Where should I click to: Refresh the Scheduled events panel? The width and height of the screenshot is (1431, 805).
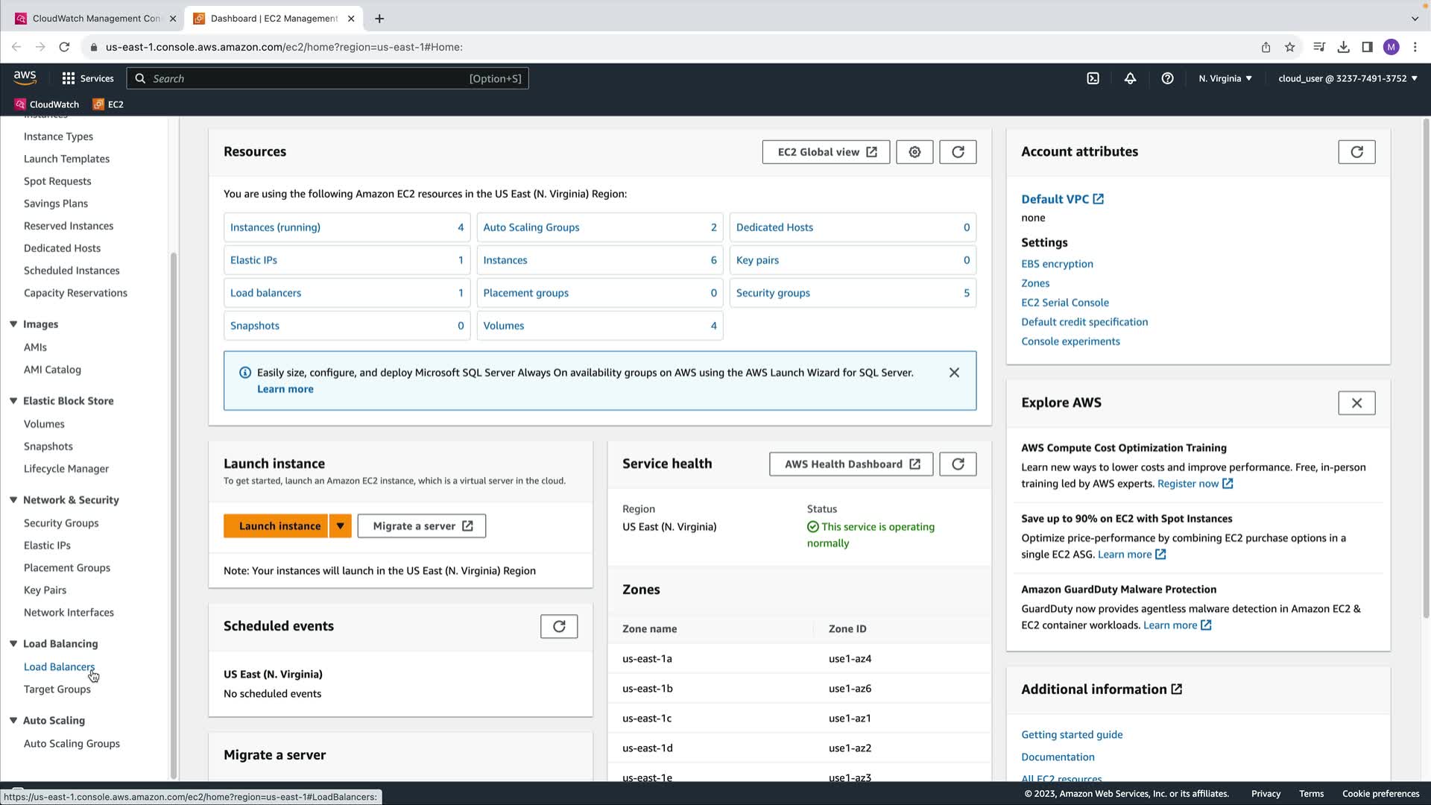[559, 626]
